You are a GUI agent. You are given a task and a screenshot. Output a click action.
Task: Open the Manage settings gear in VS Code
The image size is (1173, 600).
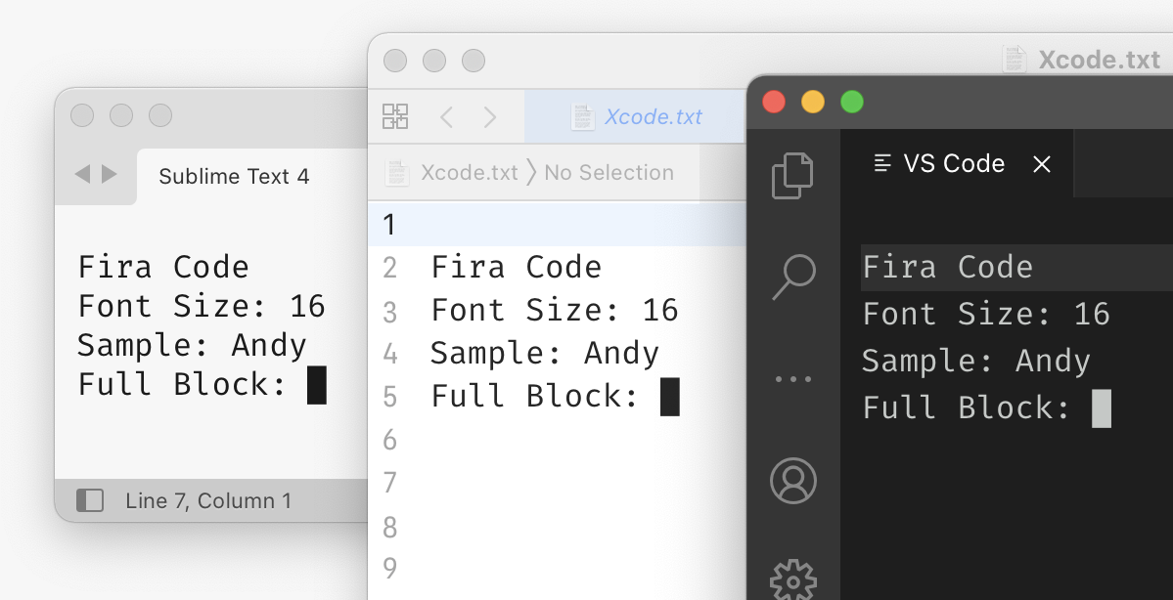792,579
